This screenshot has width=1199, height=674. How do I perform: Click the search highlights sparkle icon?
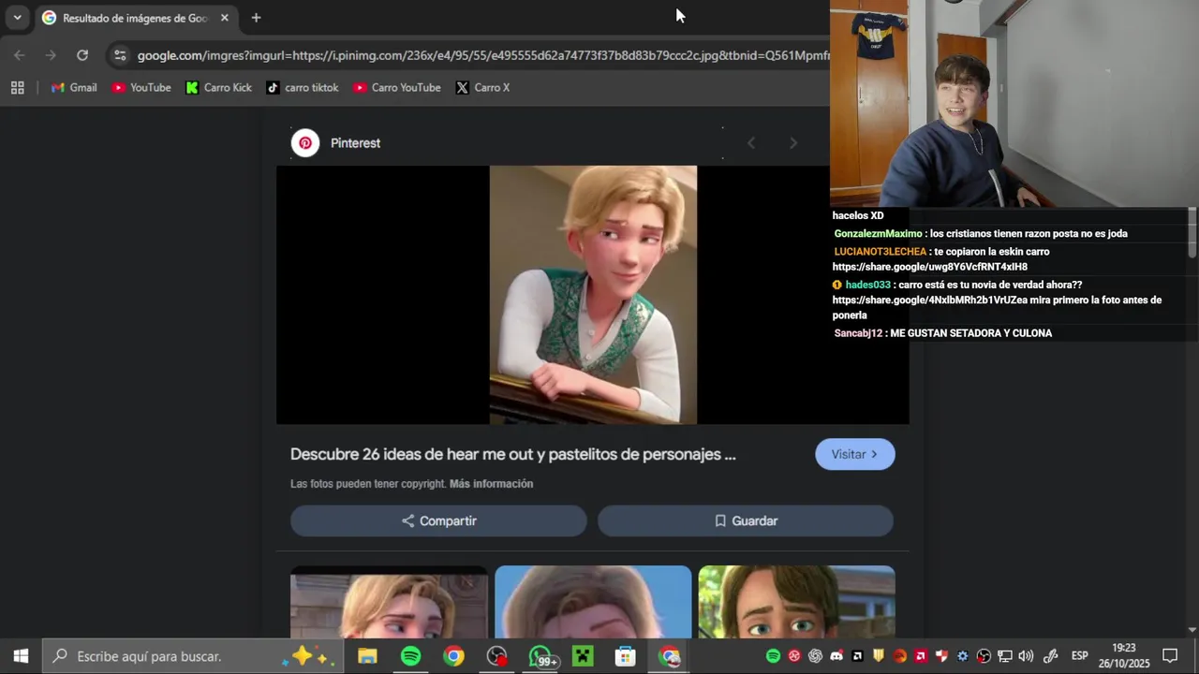pyautogui.click(x=308, y=656)
